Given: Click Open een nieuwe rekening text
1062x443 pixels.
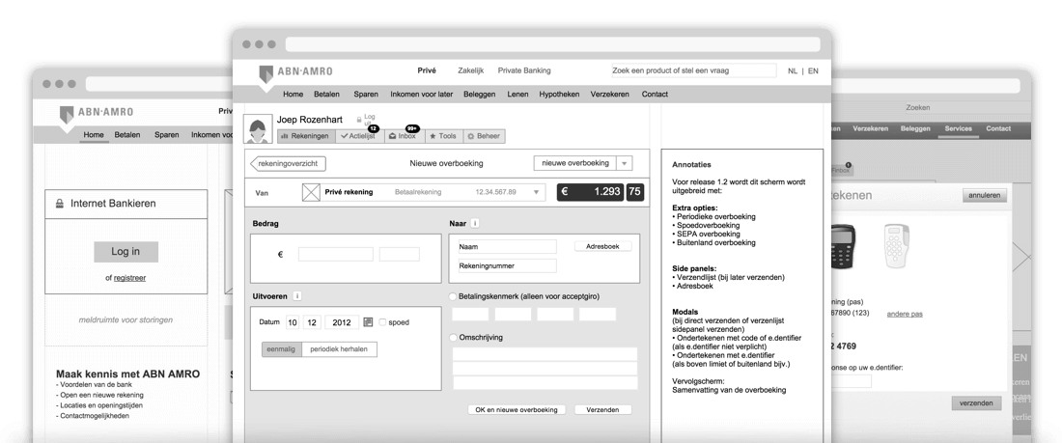Looking at the screenshot, I should pos(101,395).
